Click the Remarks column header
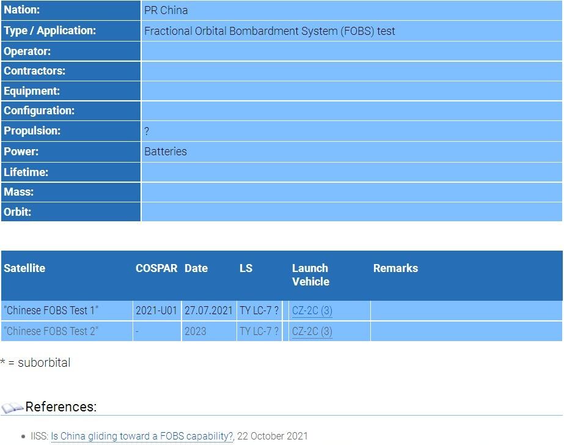Screen dimensions: 564x445 click(x=395, y=268)
